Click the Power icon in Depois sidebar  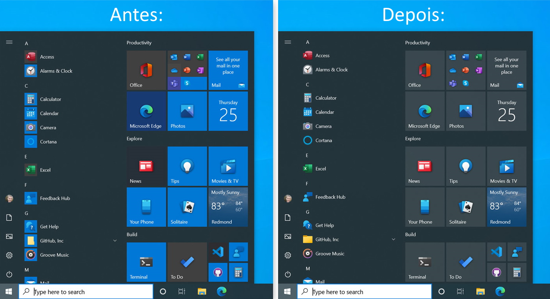(288, 274)
